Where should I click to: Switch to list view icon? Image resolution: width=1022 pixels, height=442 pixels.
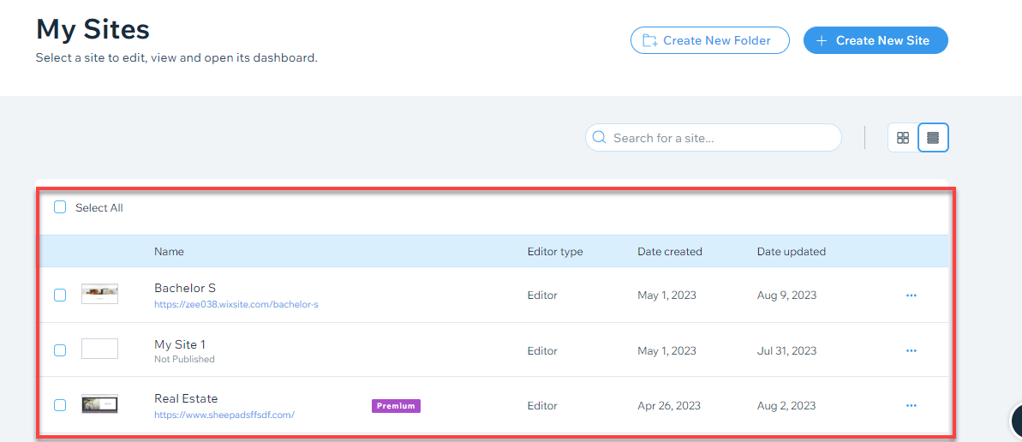[x=934, y=138]
